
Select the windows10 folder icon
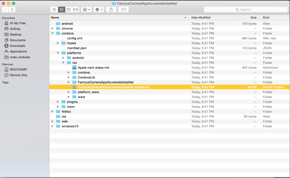58,126
